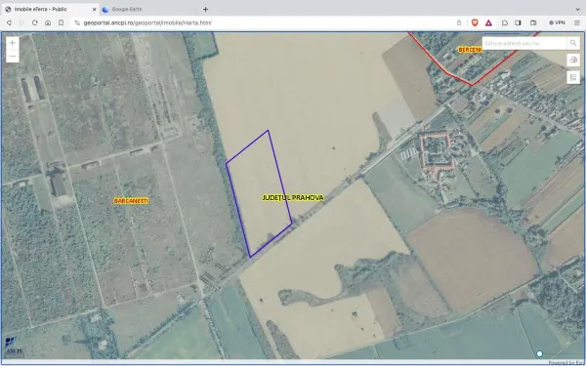This screenshot has width=586, height=366.
Task: Open a new browser tab
Action: pos(205,10)
